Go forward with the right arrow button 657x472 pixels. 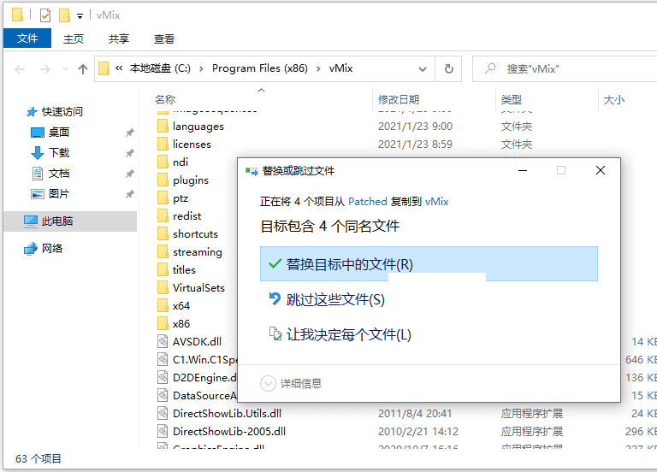(x=44, y=68)
